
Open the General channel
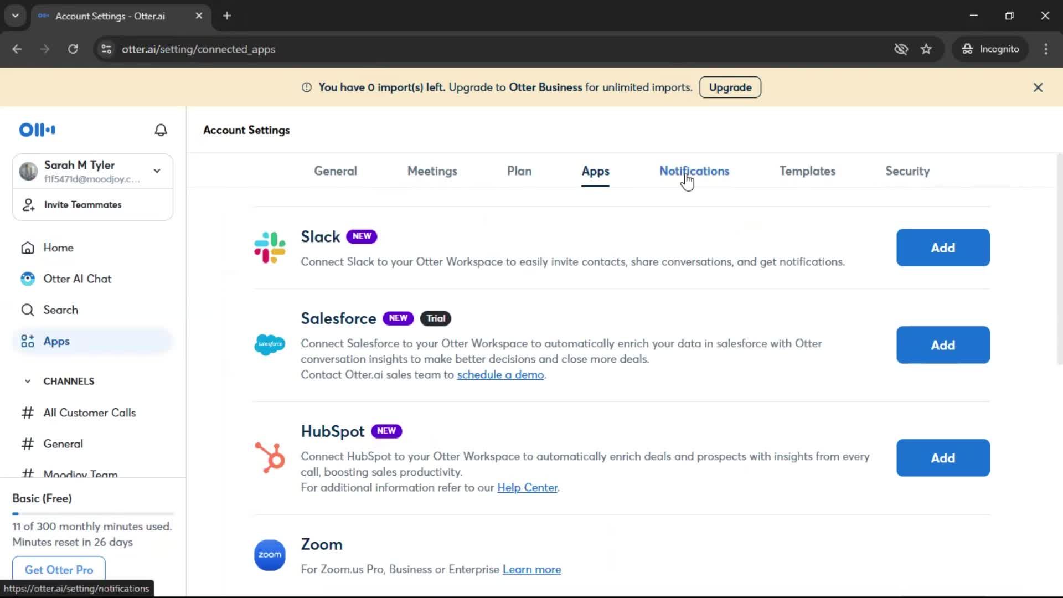point(63,444)
